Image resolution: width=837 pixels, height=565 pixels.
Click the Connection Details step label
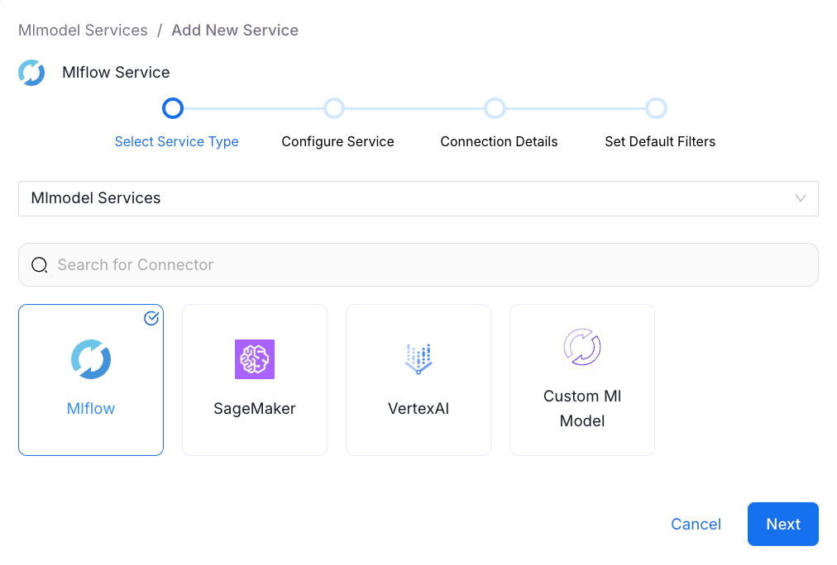pyautogui.click(x=499, y=141)
